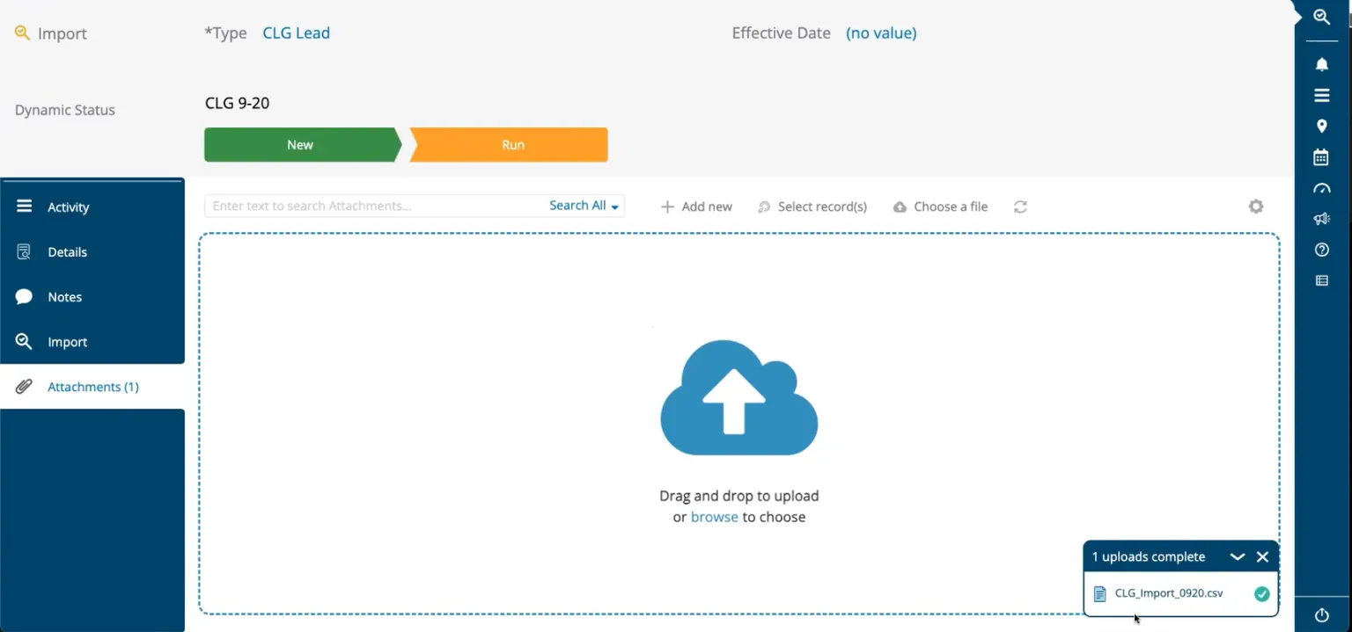Image resolution: width=1352 pixels, height=632 pixels.
Task: Click the dashboard gauge icon
Action: tap(1321, 188)
